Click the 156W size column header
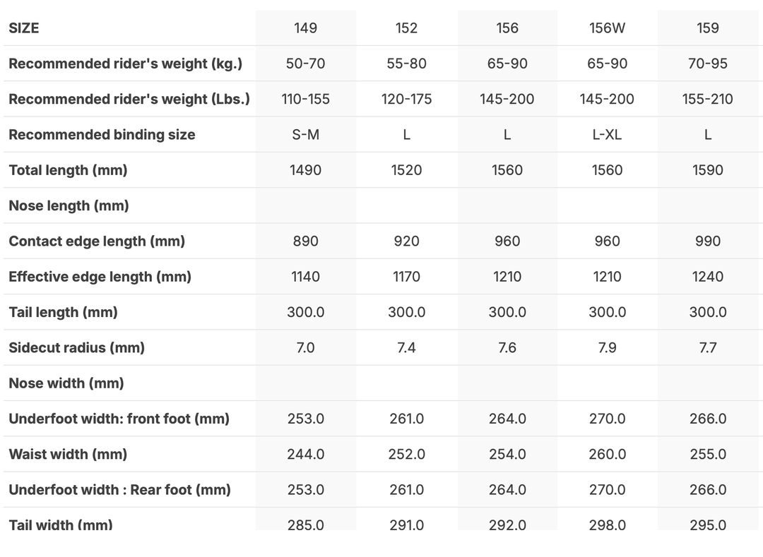This screenshot has width=763, height=557. (x=607, y=28)
